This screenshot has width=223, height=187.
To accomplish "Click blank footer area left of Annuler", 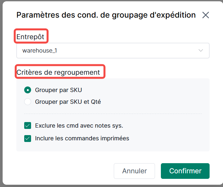I will coord(62,171).
